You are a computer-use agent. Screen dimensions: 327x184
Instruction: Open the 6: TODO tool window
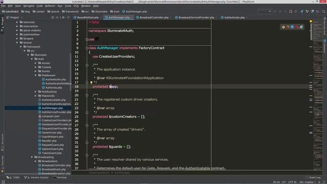tap(13, 177)
